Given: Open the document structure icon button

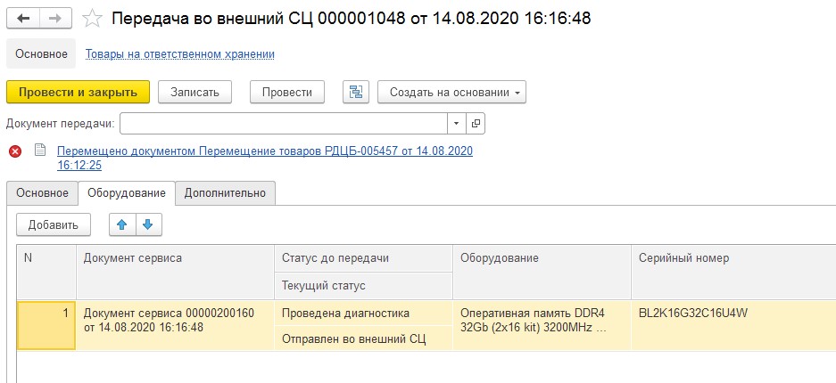Looking at the screenshot, I should pos(356,92).
